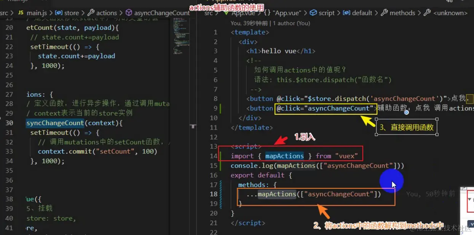The image size is (474, 235).
Task: Click the wrench icon beside actions breadcrumb
Action: click(x=91, y=13)
